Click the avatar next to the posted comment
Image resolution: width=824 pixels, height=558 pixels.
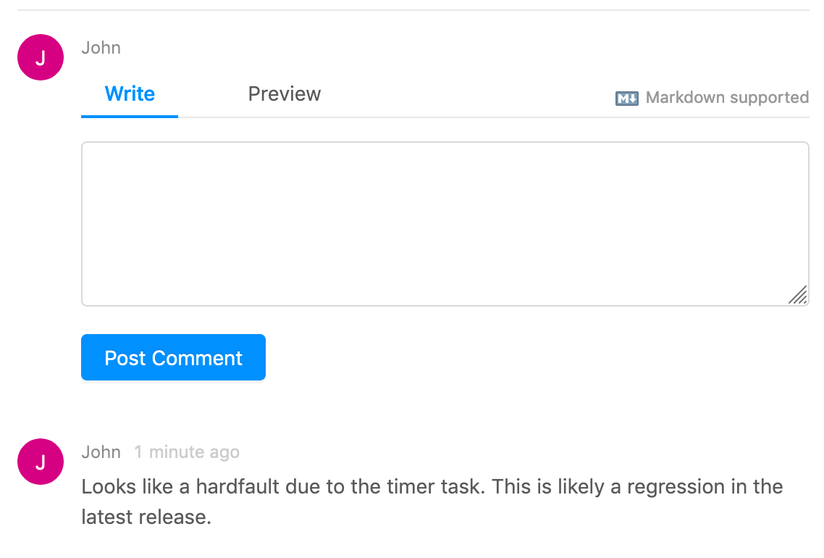(x=41, y=462)
